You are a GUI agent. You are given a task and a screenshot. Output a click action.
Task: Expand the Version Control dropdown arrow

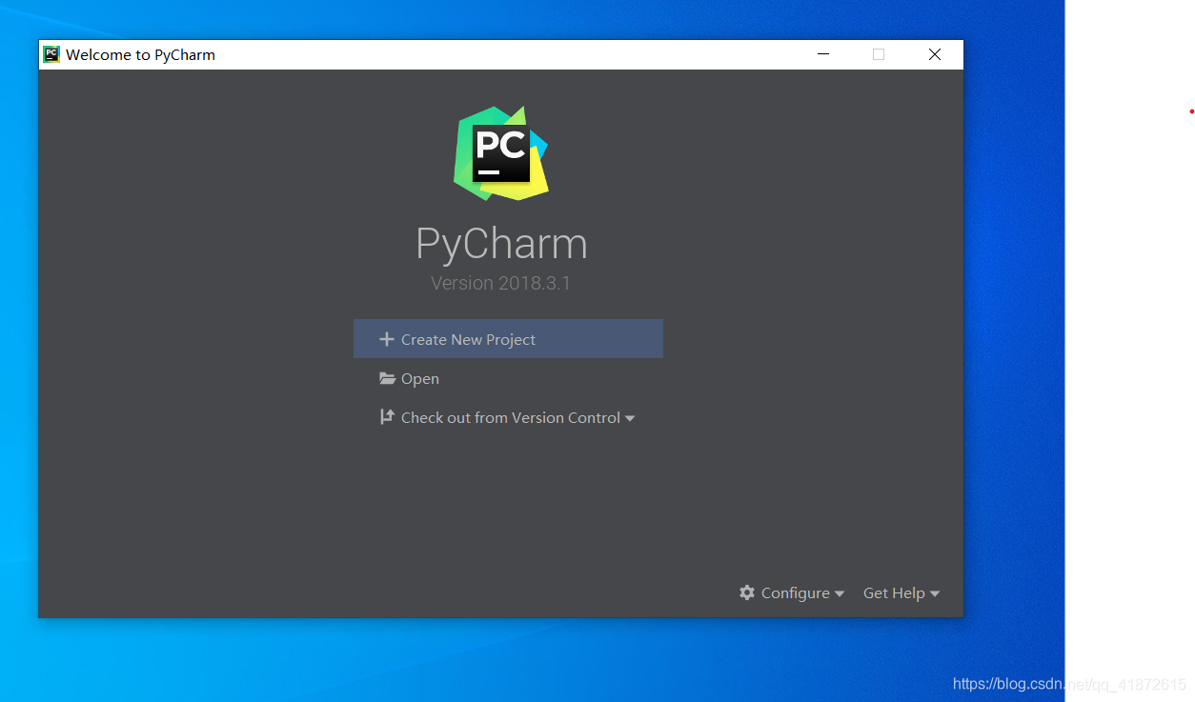(630, 418)
